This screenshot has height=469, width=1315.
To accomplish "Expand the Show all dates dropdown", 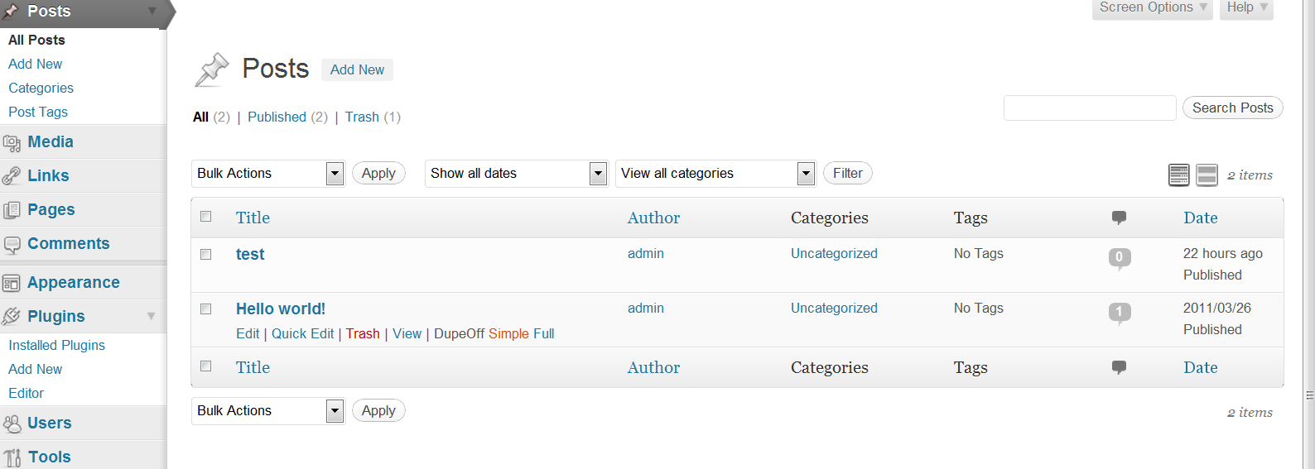I will coord(517,173).
